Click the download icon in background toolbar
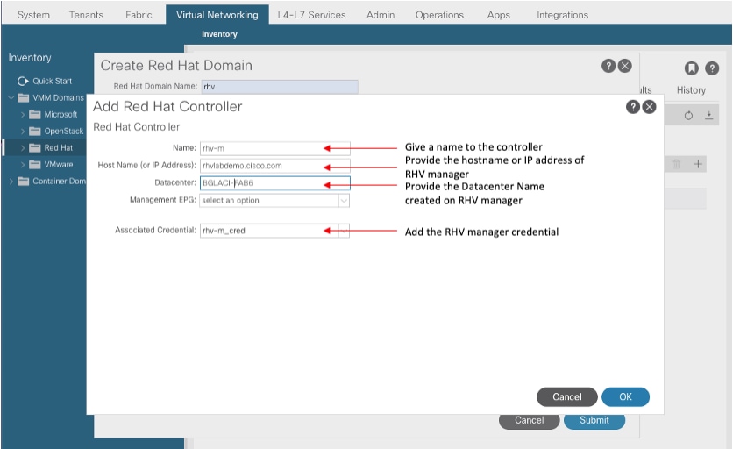This screenshot has width=733, height=449. click(x=709, y=116)
